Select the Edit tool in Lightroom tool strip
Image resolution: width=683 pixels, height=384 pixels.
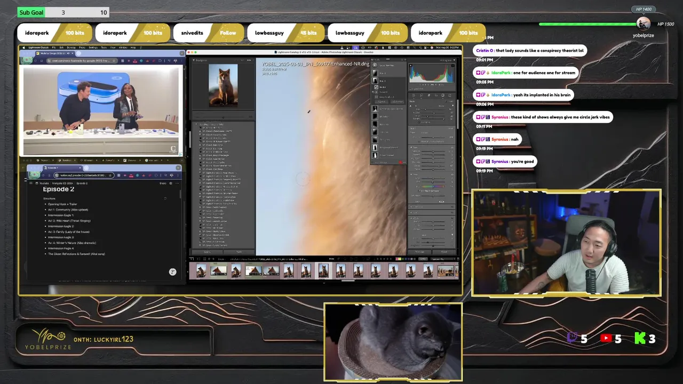414,95
